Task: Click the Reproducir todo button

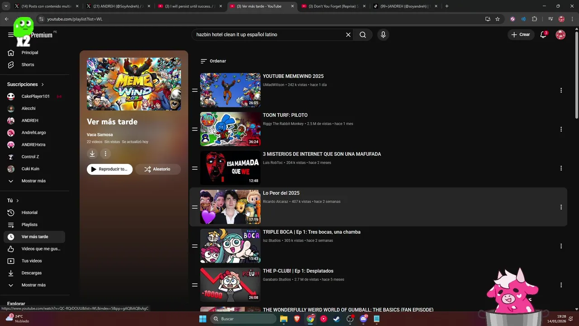Action: tap(109, 169)
